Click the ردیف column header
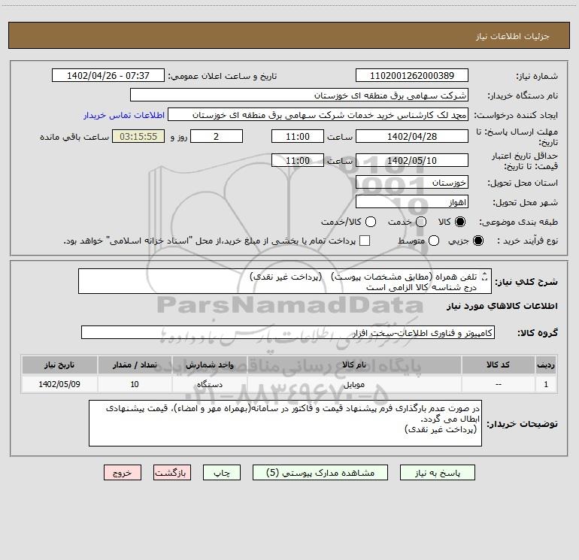Screen dimensions: 579x560 click(546, 365)
